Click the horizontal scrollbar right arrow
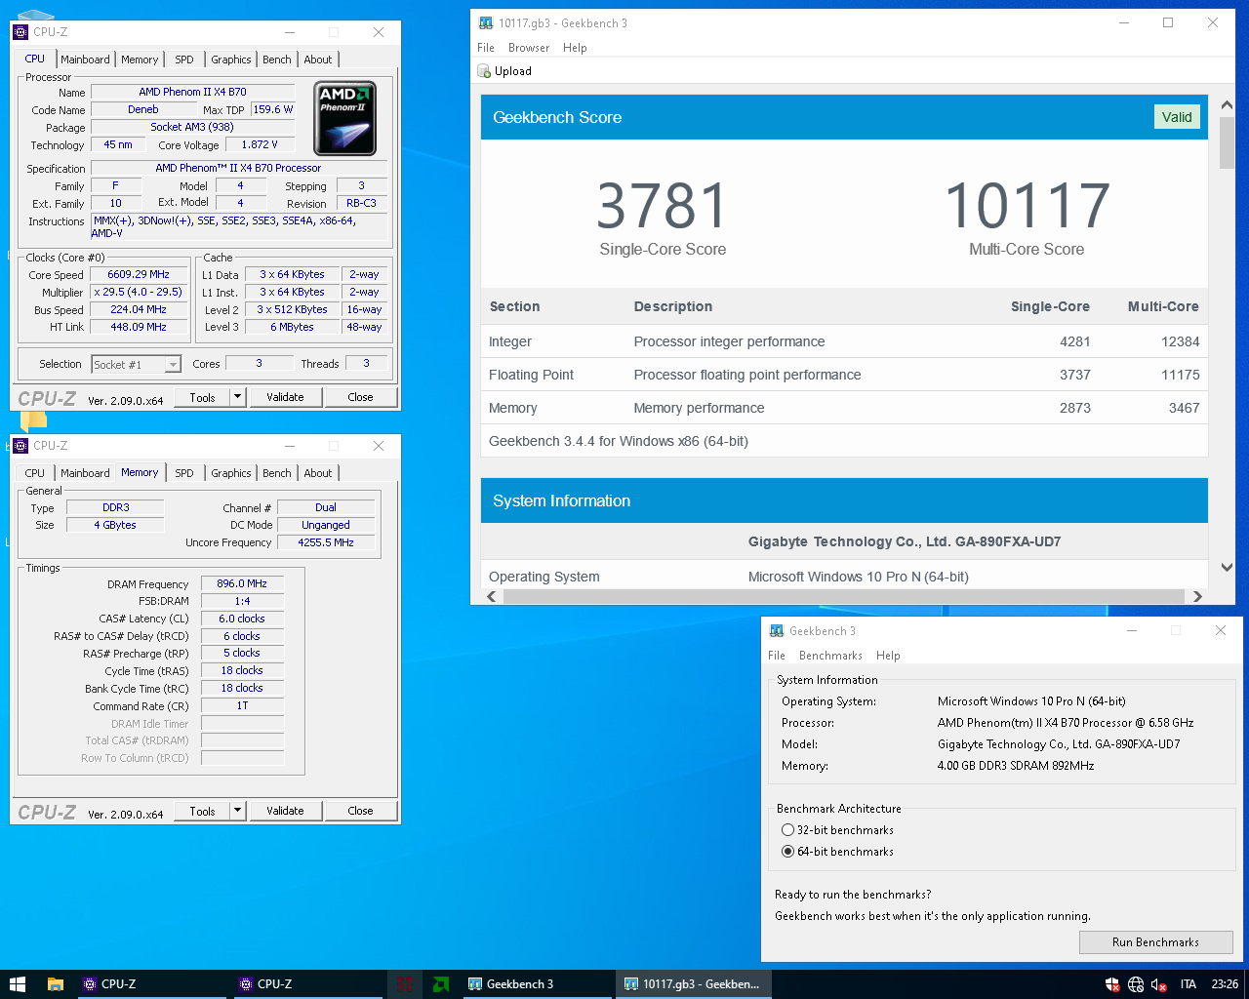This screenshot has width=1249, height=999. [x=1197, y=596]
